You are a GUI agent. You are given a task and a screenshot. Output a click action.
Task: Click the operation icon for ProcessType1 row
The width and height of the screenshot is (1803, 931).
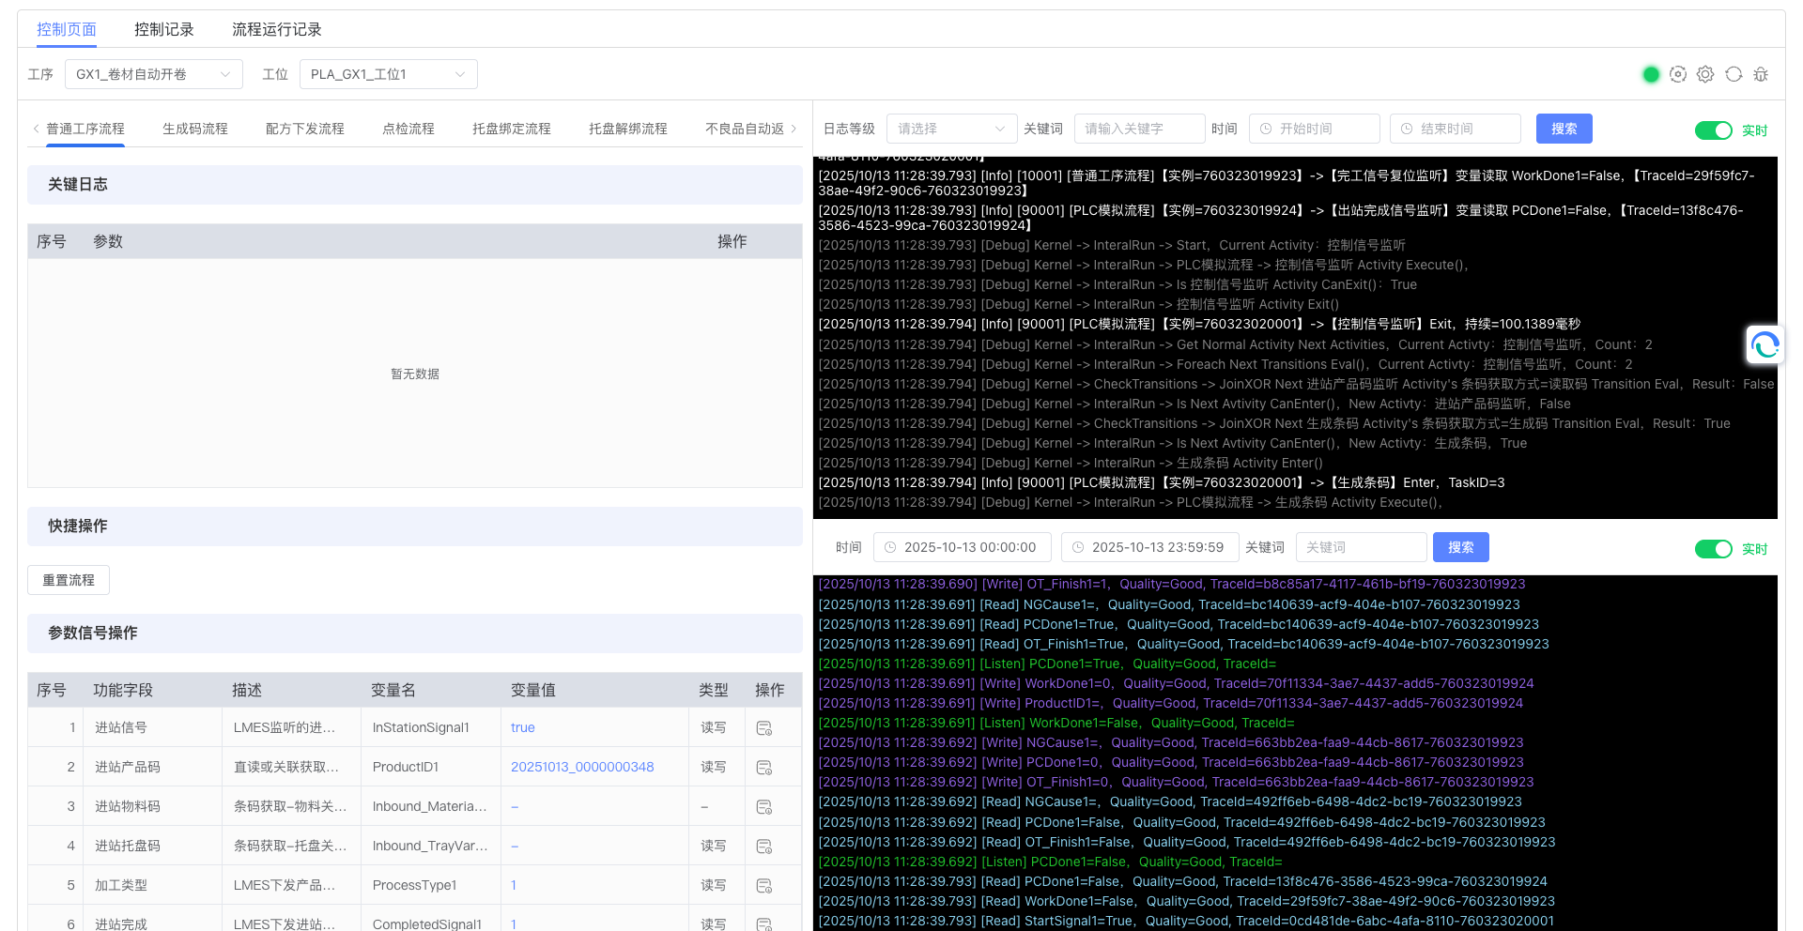pyautogui.click(x=764, y=886)
